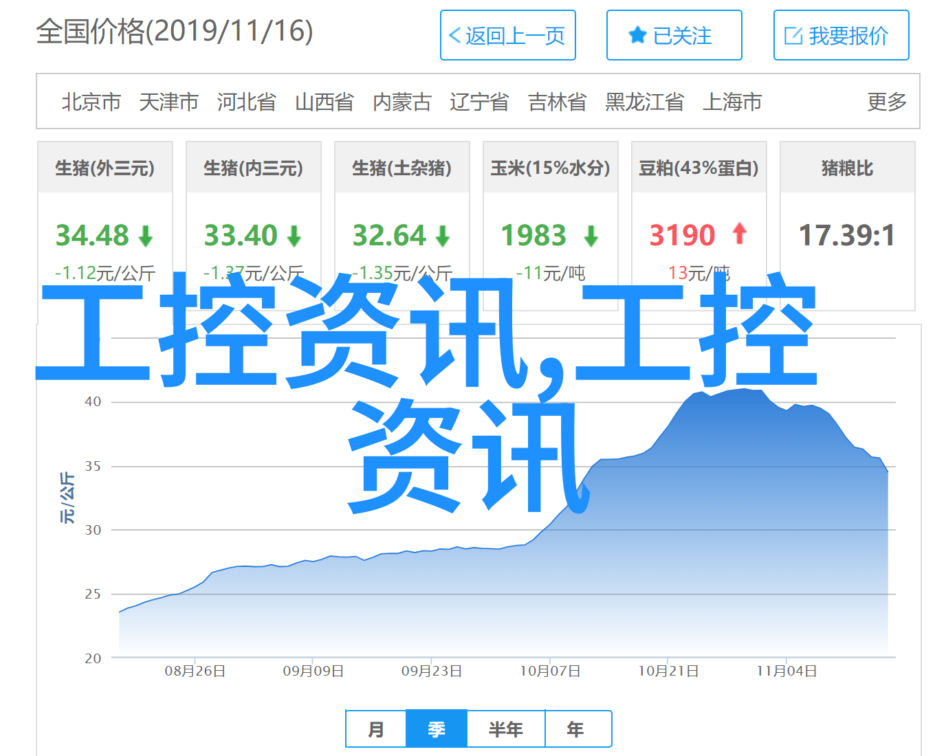935x756 pixels.
Task: Click the 34.48 price value
Action: [92, 236]
